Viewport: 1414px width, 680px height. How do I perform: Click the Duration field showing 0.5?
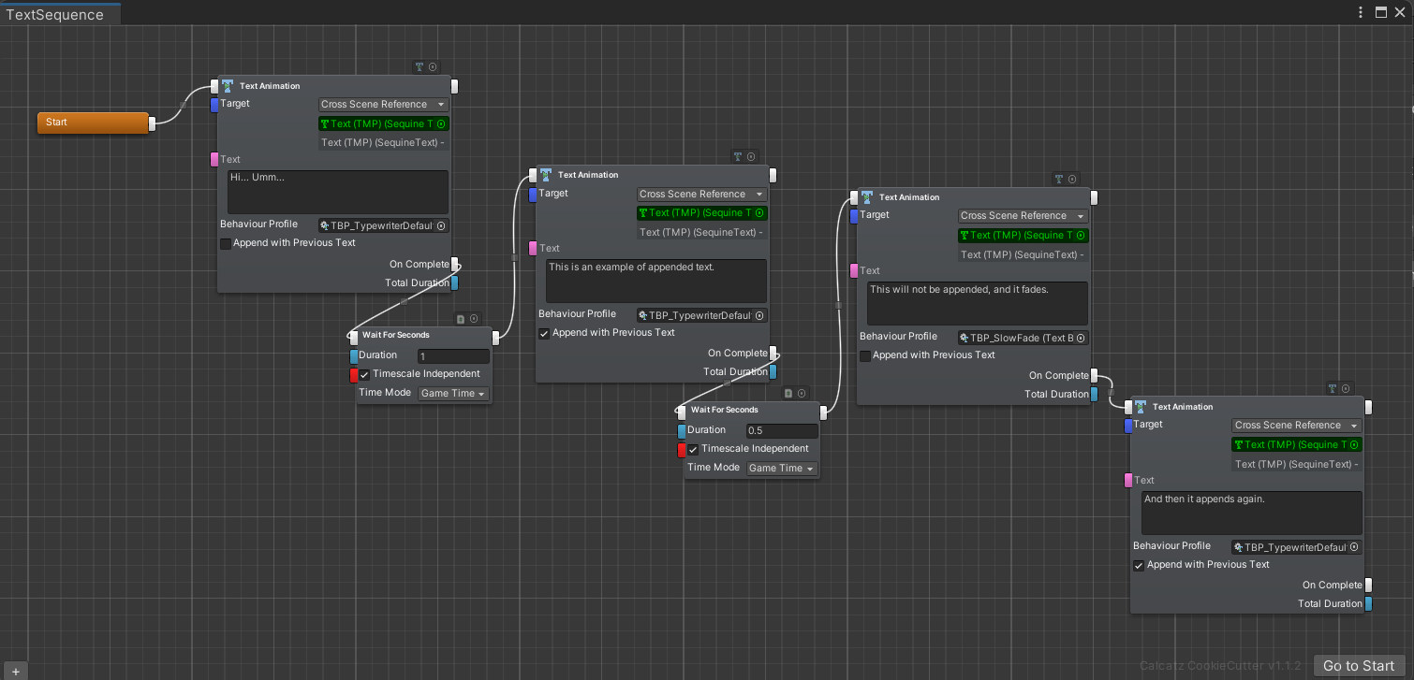click(781, 430)
